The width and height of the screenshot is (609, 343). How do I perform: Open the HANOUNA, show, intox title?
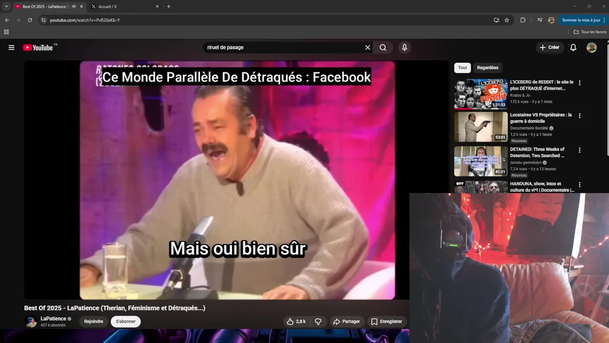(542, 187)
